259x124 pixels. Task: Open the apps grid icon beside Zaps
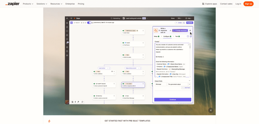coord(71,18)
